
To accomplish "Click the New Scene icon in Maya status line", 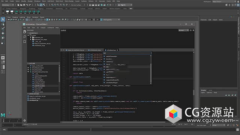I will coord(18,5).
